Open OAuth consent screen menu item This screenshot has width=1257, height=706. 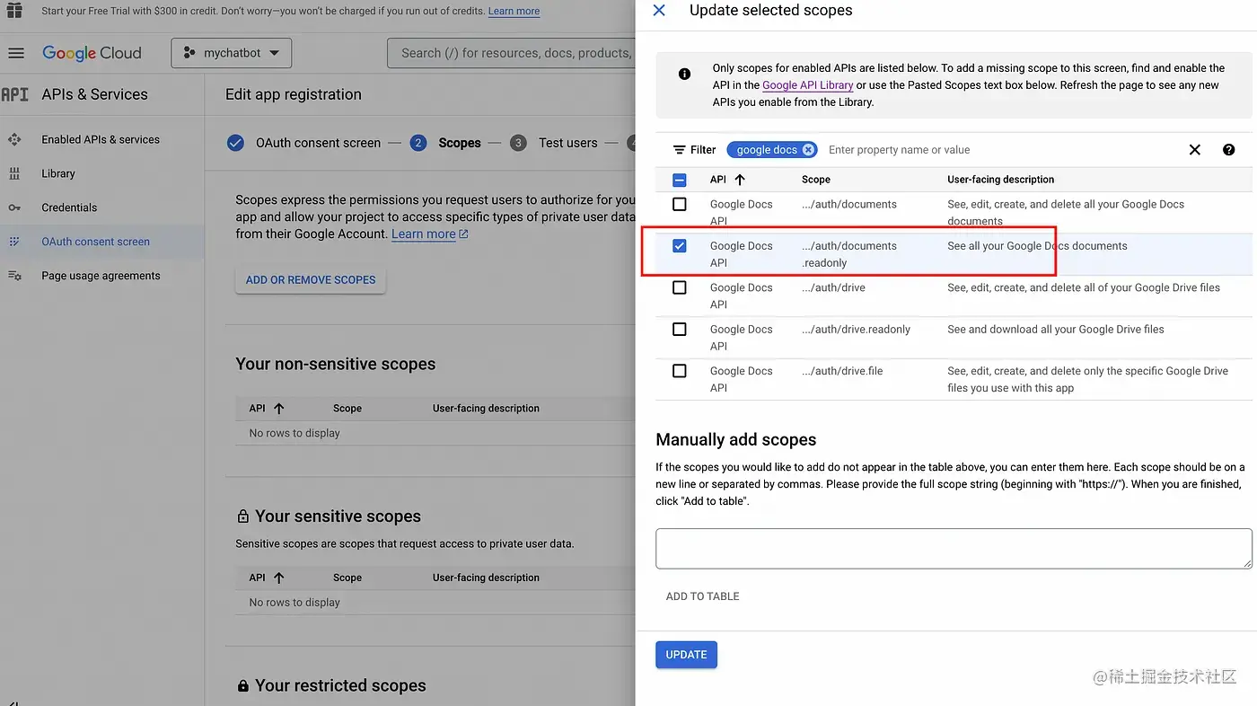pos(95,242)
